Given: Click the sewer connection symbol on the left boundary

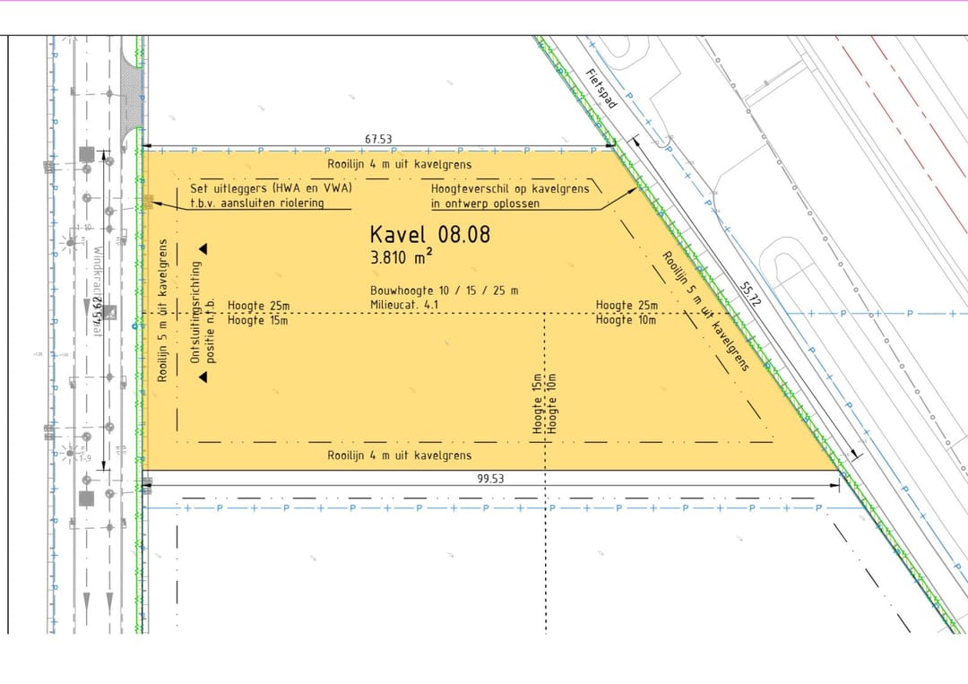Looking at the screenshot, I should (x=148, y=203).
